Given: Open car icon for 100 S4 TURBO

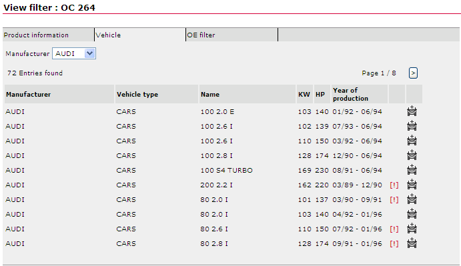Looking at the screenshot, I should (412, 170).
